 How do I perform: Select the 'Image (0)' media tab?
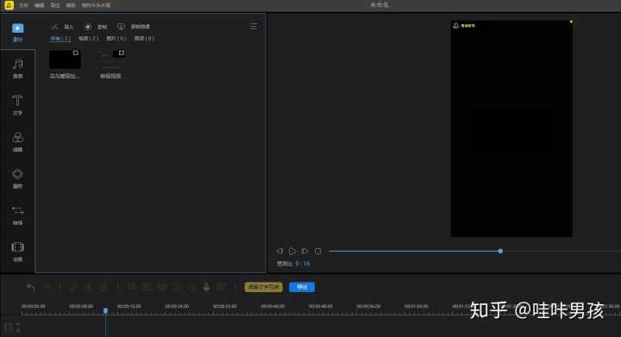coord(116,39)
